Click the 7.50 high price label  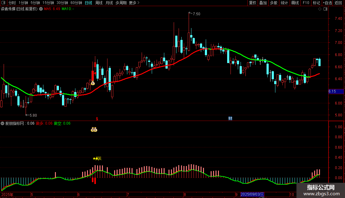[197, 14]
